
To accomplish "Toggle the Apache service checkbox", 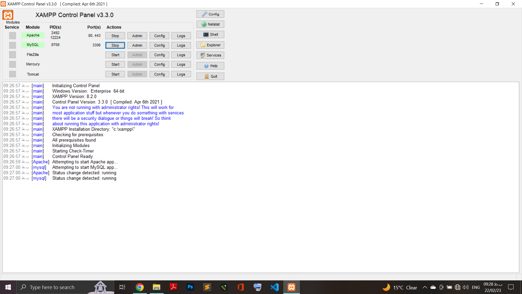I will (x=13, y=35).
